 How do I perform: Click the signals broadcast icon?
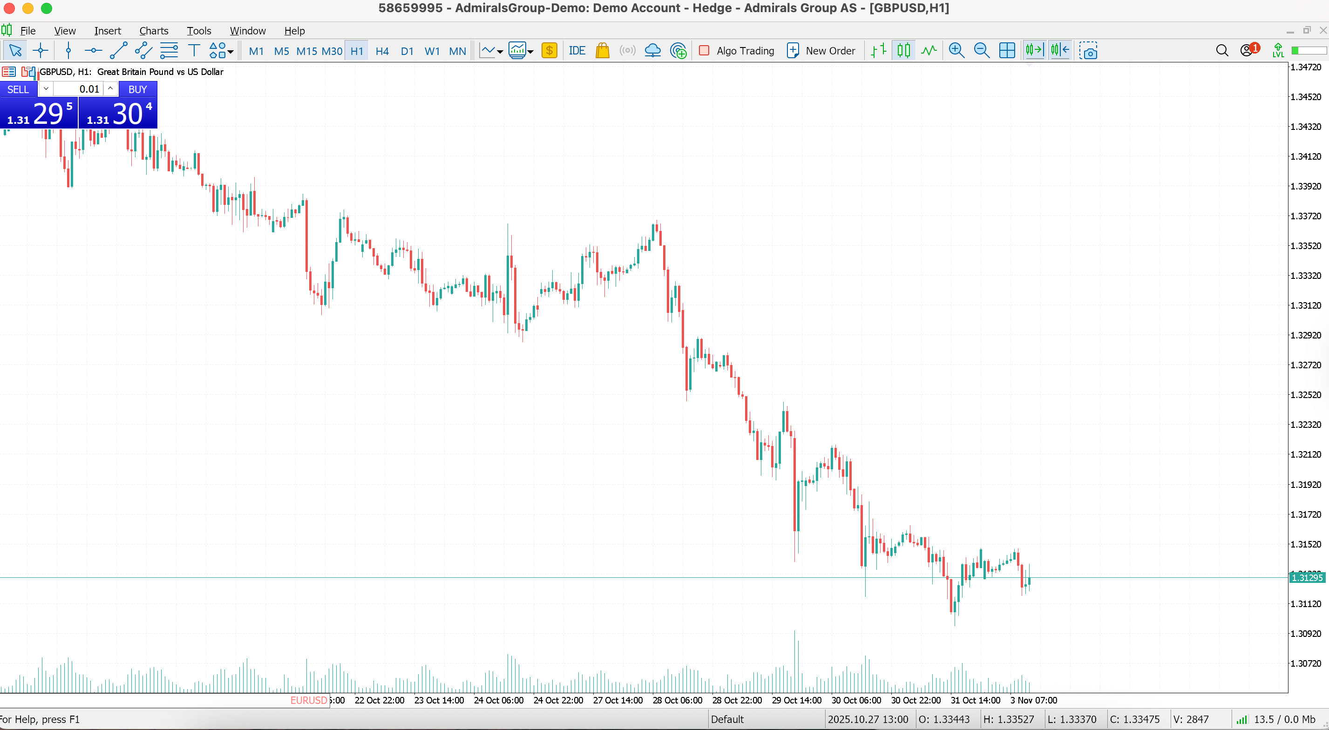[627, 51]
